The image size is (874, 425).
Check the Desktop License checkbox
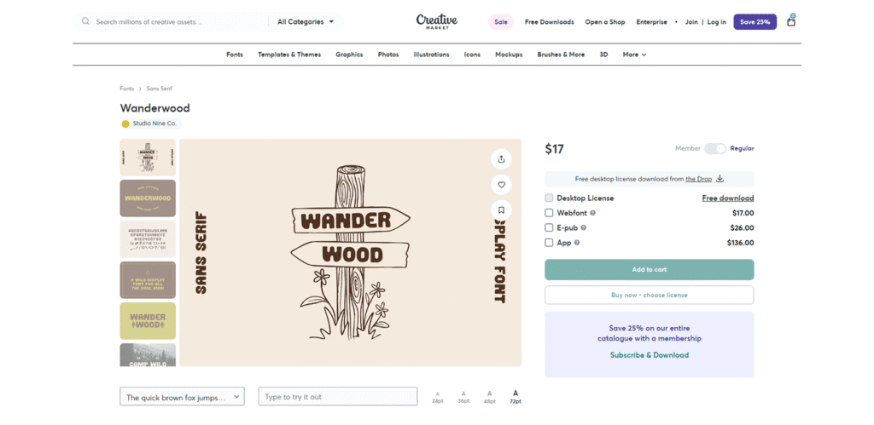point(549,198)
